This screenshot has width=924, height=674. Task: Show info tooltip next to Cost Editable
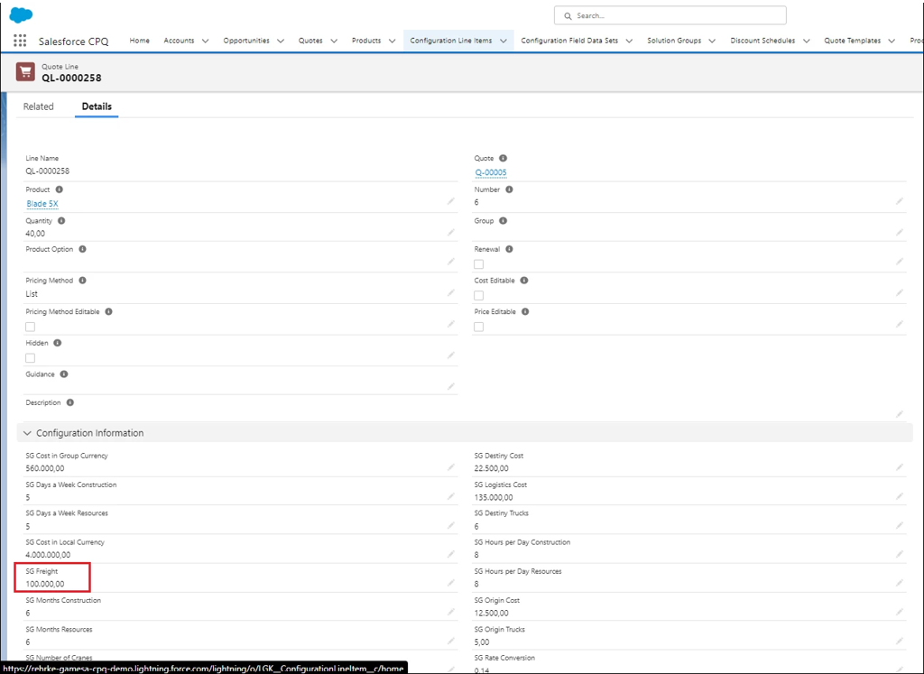(524, 281)
